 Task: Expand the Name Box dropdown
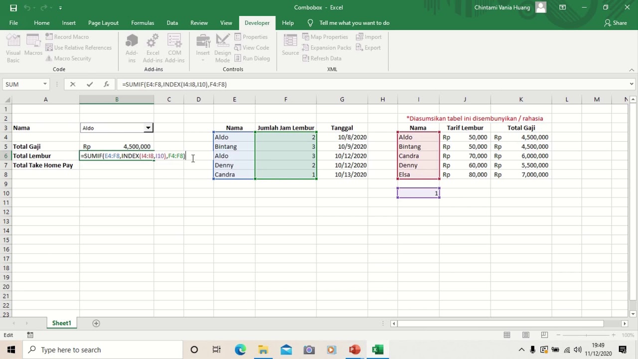(45, 84)
